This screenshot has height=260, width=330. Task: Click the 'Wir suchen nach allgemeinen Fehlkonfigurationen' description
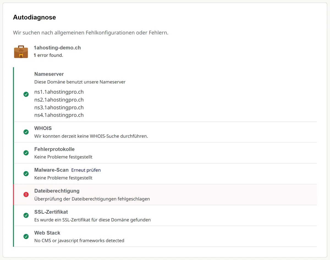point(91,33)
